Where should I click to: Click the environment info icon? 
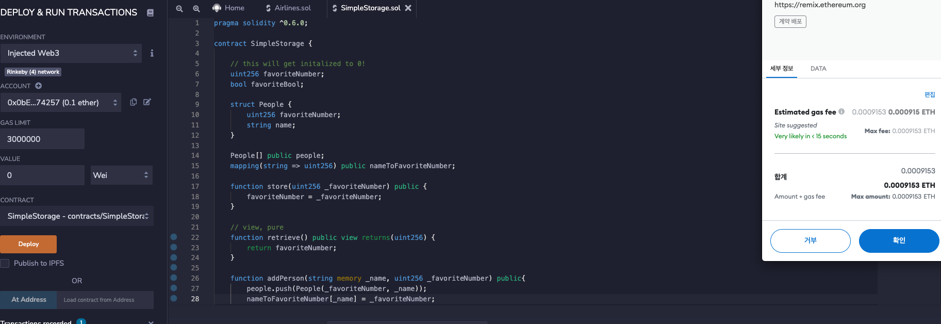[x=152, y=53]
